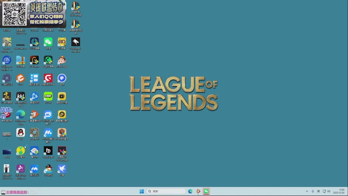
Task: Click the microphone tray icon
Action: [x=313, y=191]
